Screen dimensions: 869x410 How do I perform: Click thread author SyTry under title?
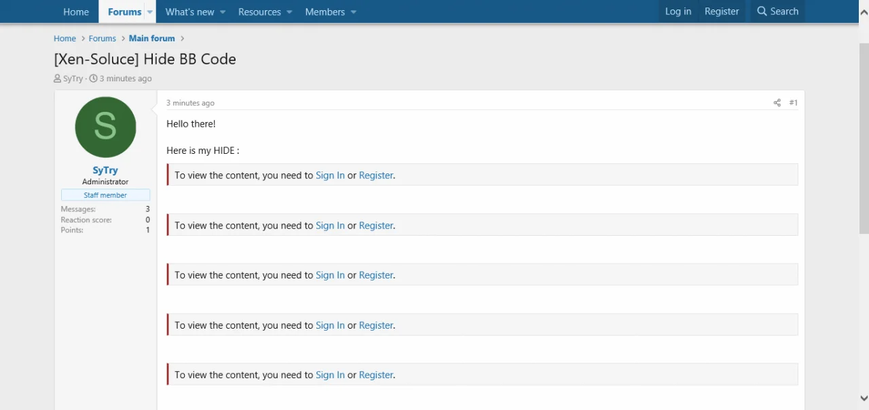pos(73,79)
